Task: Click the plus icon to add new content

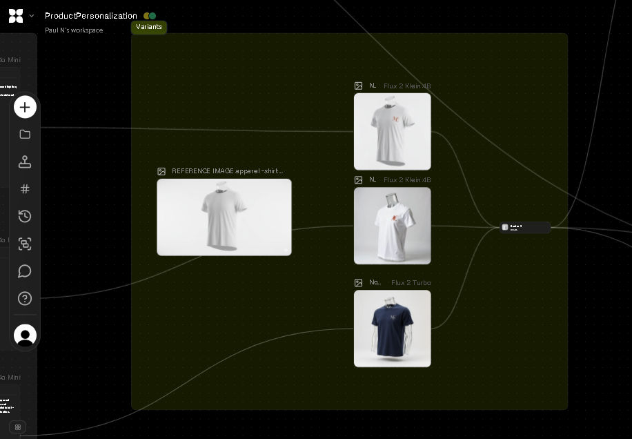Action: 25,107
